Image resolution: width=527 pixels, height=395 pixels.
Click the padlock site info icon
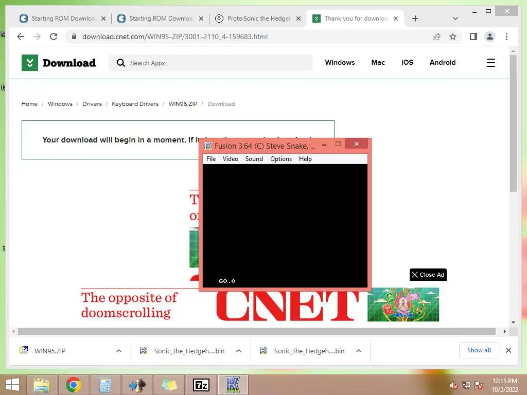click(74, 37)
